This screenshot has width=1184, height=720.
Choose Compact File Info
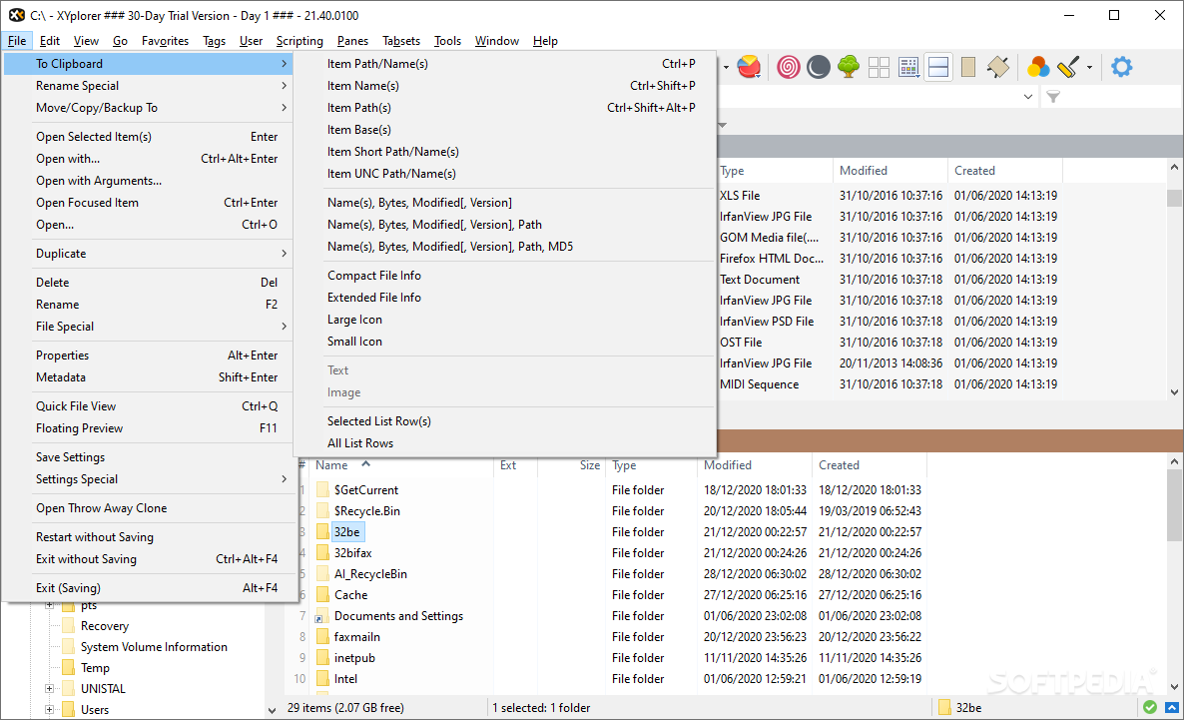tap(504, 275)
